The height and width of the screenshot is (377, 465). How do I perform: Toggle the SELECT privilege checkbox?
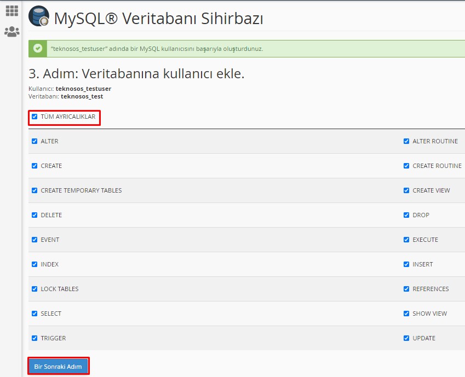pos(35,314)
